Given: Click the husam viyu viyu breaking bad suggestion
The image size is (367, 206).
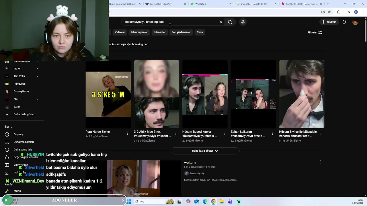Looking at the screenshot, I should point(130,44).
